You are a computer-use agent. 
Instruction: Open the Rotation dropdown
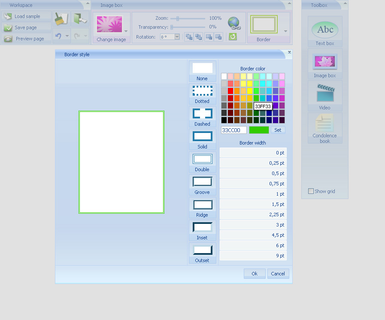[177, 37]
